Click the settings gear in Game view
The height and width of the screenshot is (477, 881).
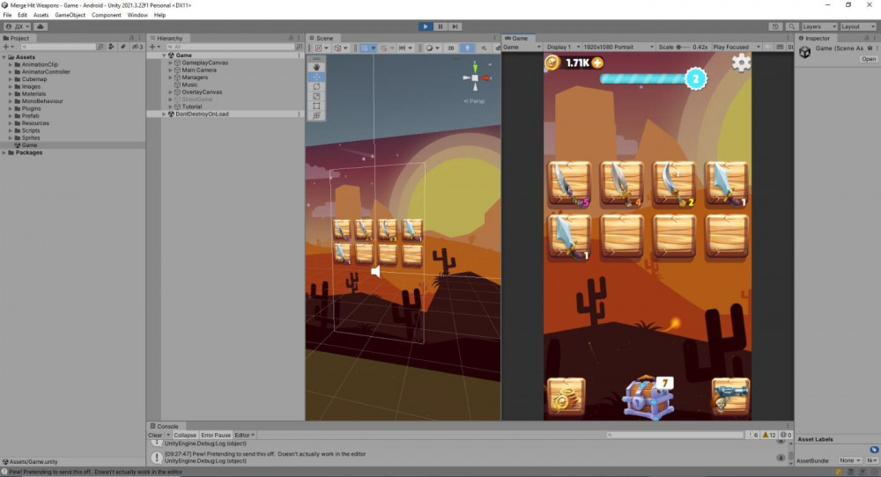tap(741, 62)
